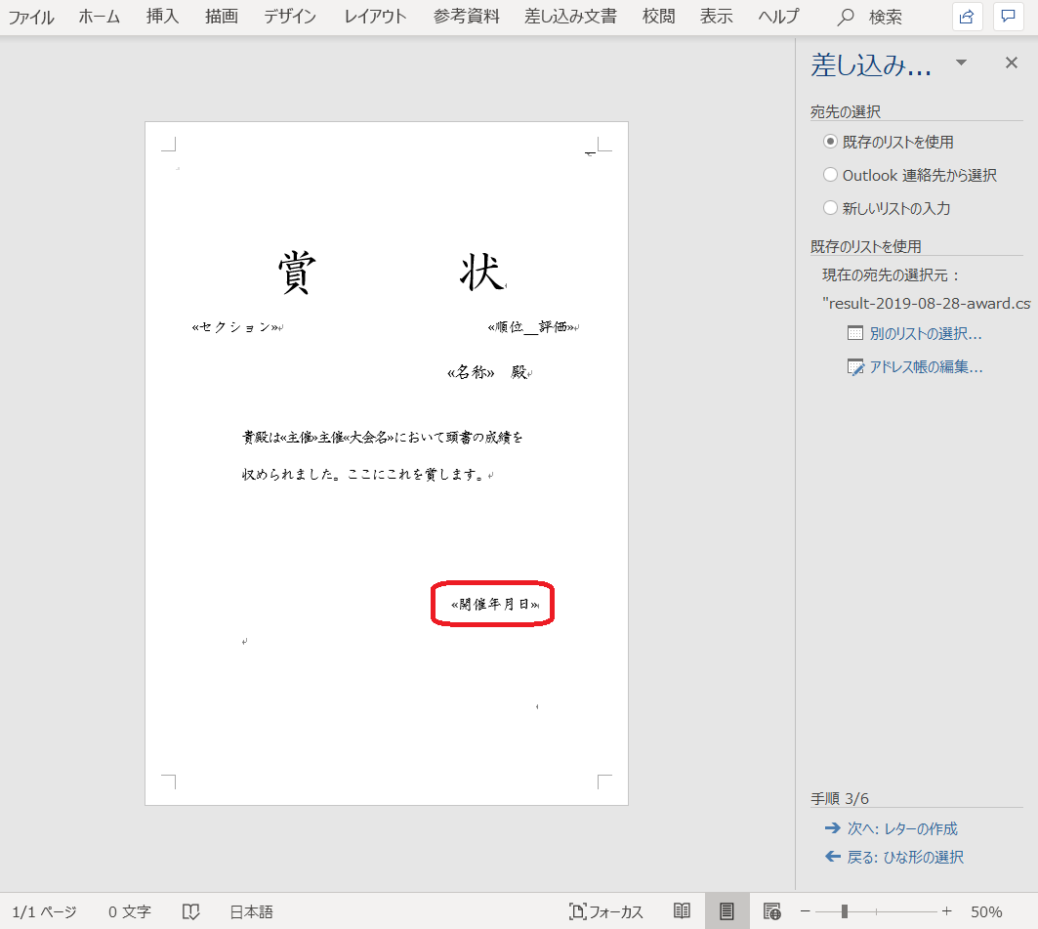The height and width of the screenshot is (929, 1038).
Task: Open the ファイル menu
Action: tap(31, 17)
